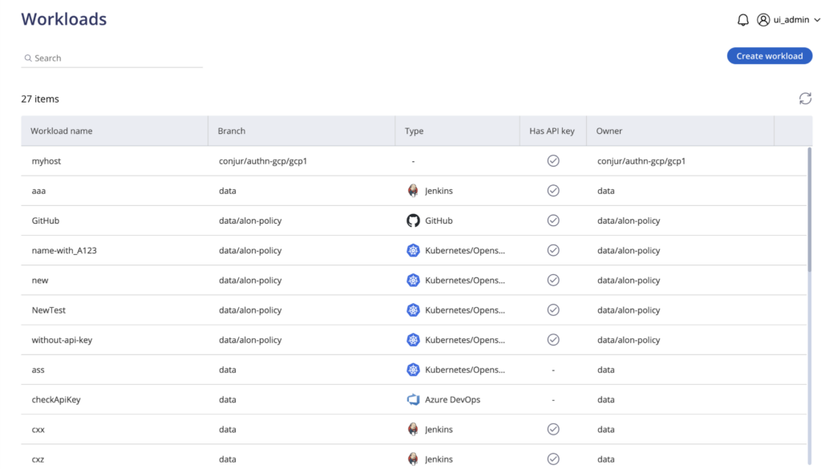Click branch data/alon-policy in NewTest row
The width and height of the screenshot is (821, 469).
250,310
